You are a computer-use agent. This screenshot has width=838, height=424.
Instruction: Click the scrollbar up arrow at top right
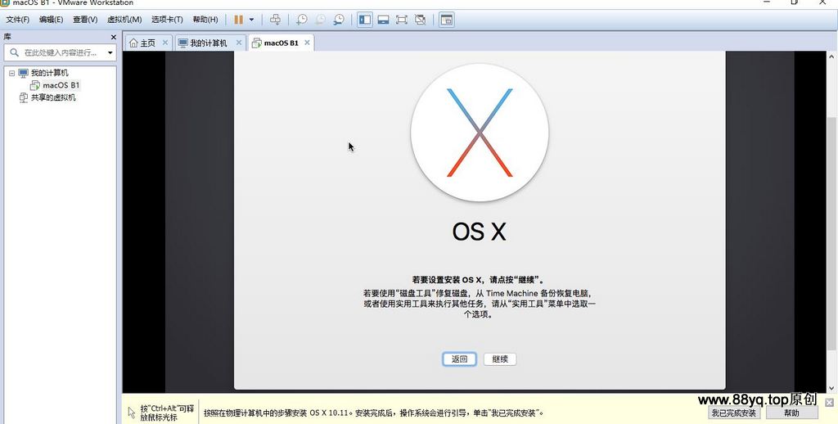click(831, 56)
